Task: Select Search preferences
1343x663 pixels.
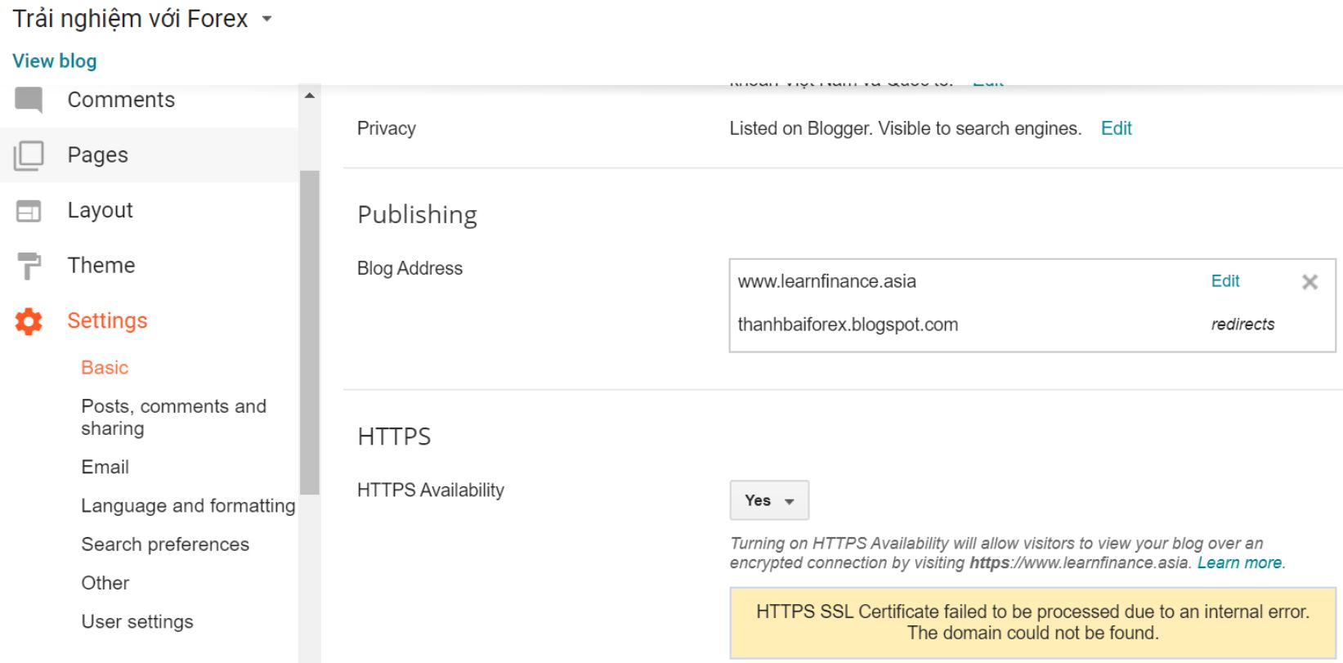Action: click(x=164, y=544)
